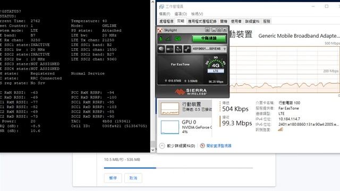Viewport: 340px width, 191px height.
Task: Click the '!GSTATUS?' command line in terminal
Action: [x=11, y=11]
